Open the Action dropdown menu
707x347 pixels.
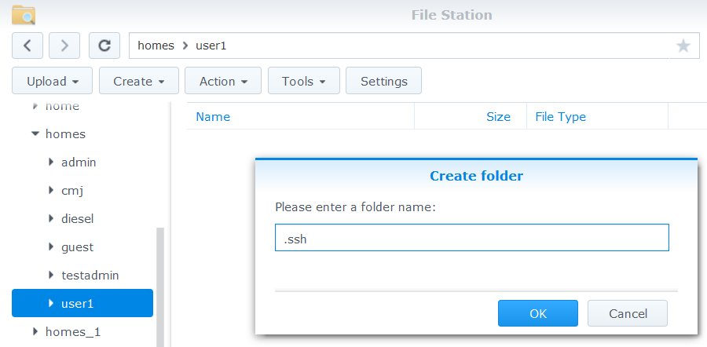(x=223, y=81)
